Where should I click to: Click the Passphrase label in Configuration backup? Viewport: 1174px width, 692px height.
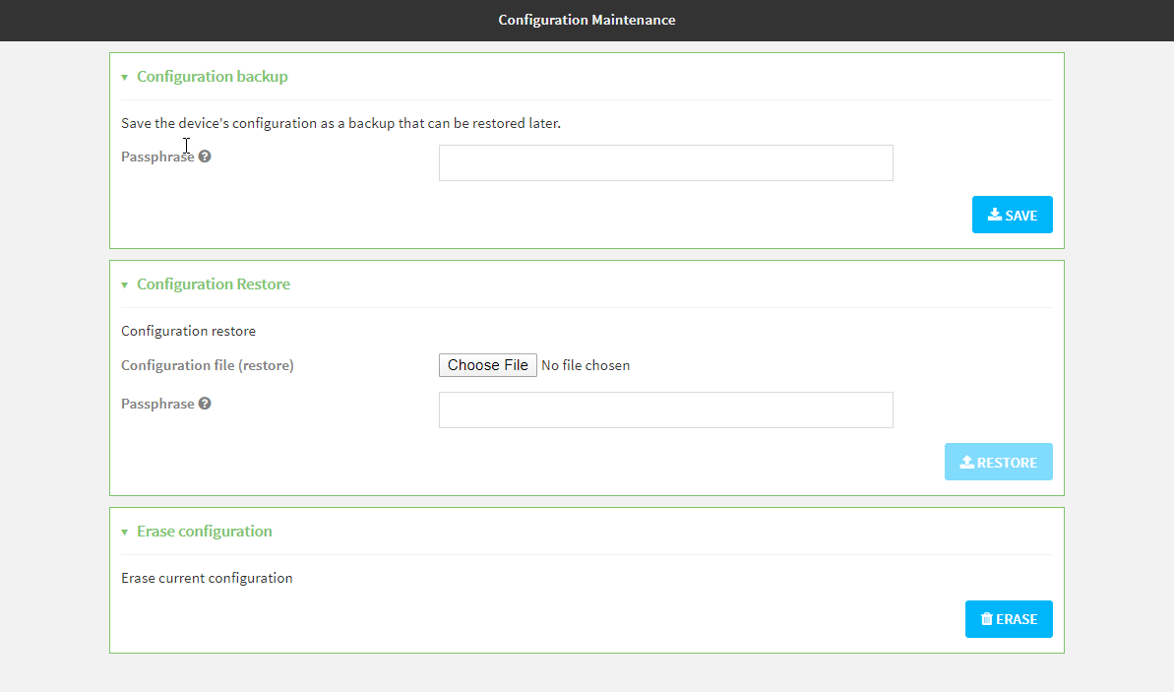[157, 157]
